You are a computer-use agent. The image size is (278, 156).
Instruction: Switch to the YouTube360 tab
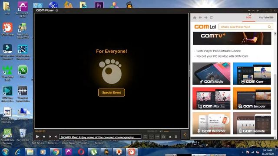(x=266, y=18)
